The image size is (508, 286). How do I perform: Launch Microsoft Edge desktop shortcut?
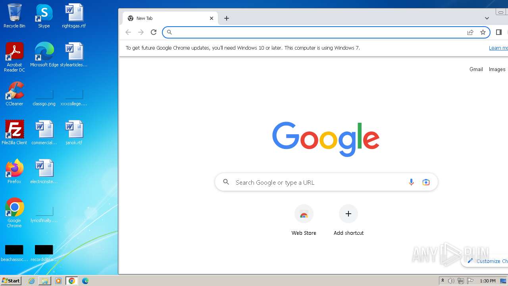coord(44,55)
